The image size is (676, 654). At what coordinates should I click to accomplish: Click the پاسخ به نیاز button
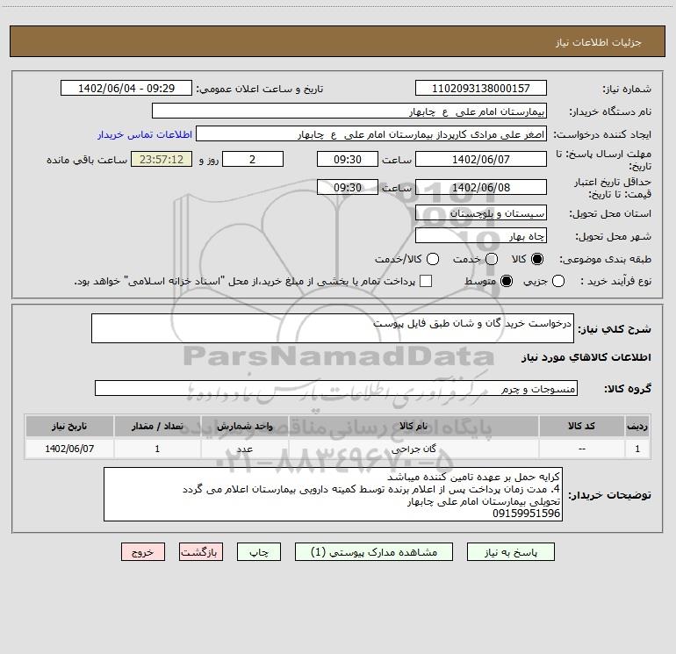click(510, 552)
